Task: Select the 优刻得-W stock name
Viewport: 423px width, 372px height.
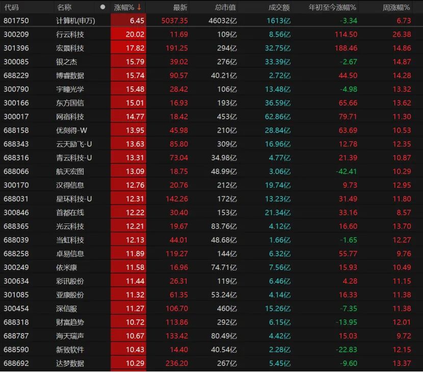Action: coord(71,130)
